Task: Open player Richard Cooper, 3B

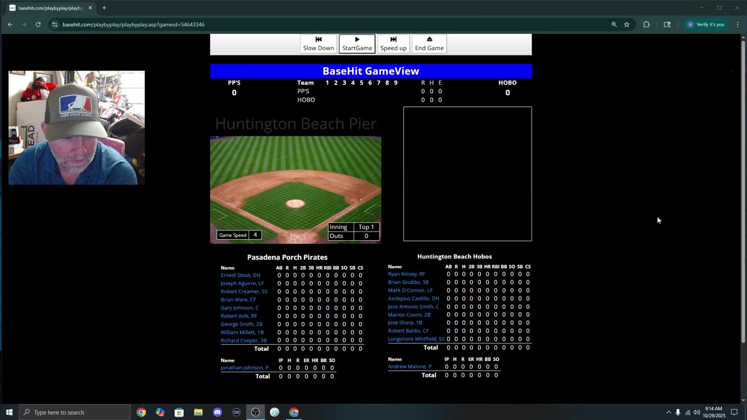Action: click(243, 341)
